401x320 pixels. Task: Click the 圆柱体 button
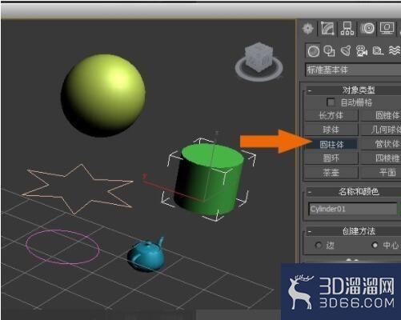pyautogui.click(x=331, y=144)
